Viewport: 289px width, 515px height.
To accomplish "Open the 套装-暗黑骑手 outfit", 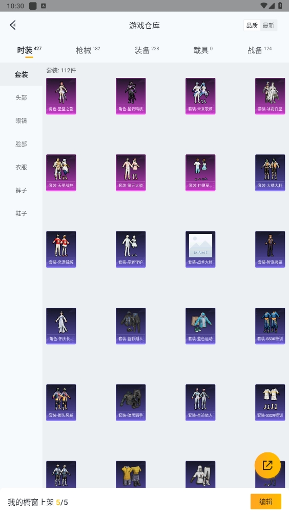I will [x=131, y=402].
